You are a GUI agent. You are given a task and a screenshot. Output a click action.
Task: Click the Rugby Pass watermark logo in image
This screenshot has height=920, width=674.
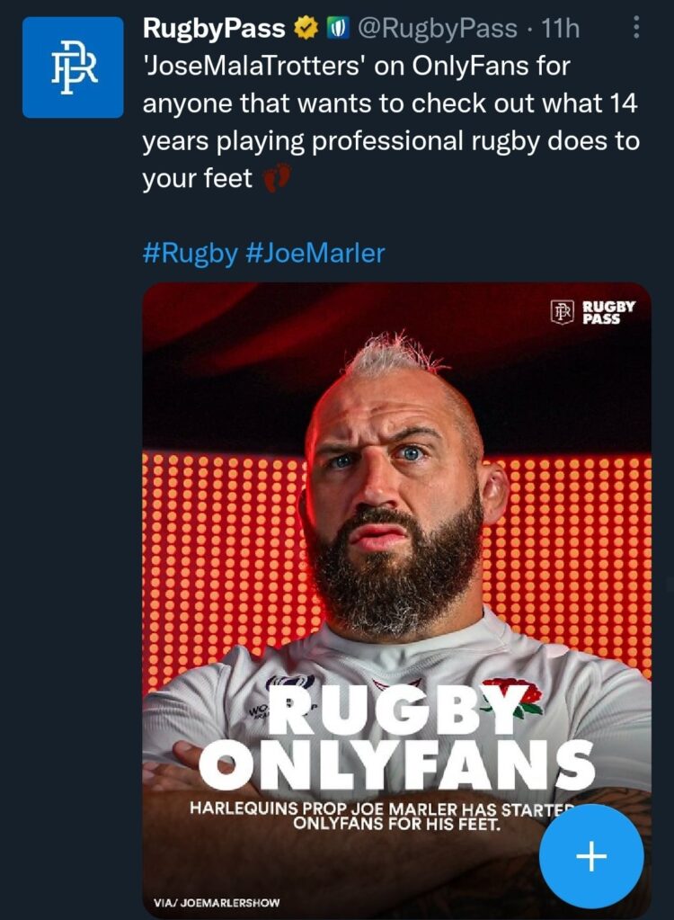pos(593,312)
